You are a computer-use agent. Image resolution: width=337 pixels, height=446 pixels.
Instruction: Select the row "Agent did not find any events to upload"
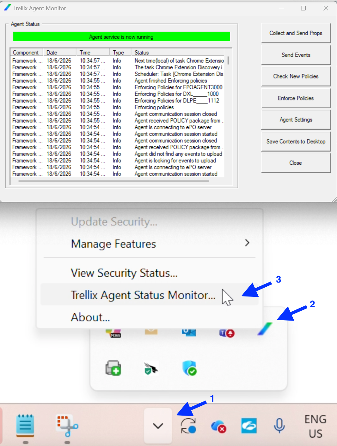118,154
